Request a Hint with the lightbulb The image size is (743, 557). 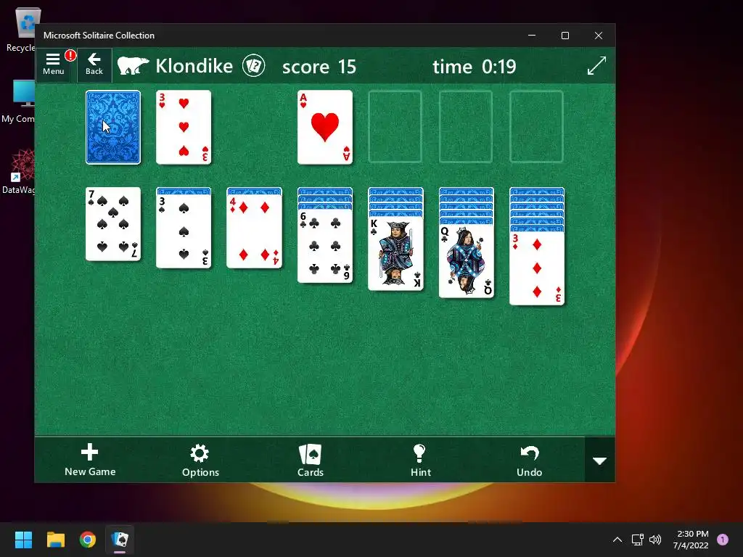point(420,461)
